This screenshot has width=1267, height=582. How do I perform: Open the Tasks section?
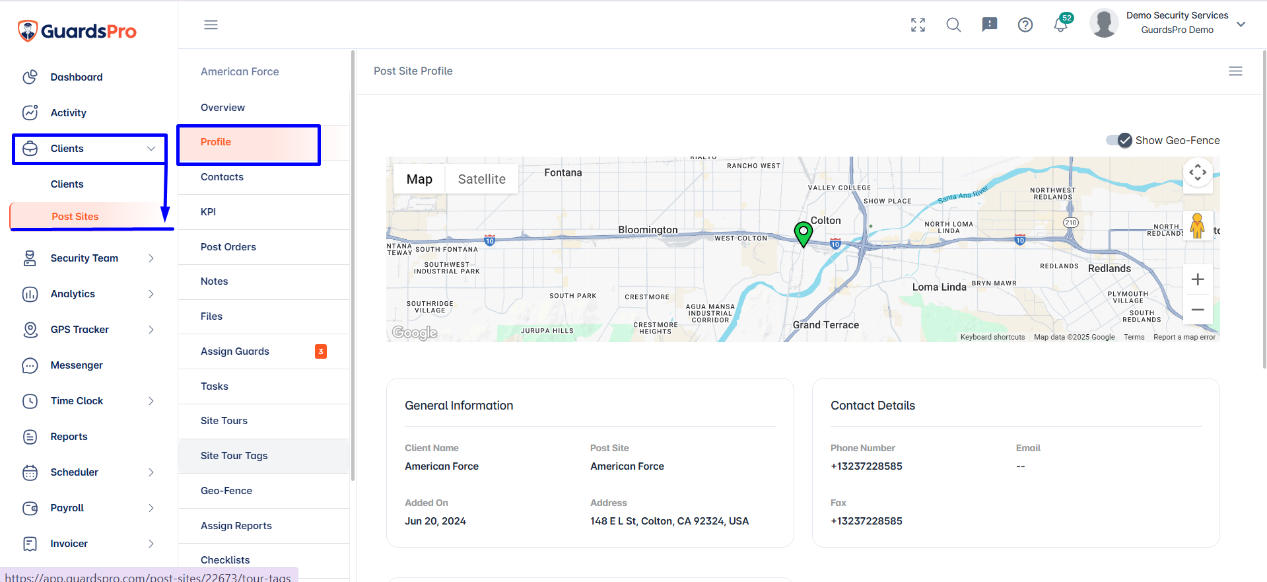point(263,386)
